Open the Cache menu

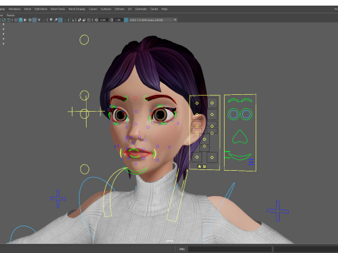coord(154,9)
